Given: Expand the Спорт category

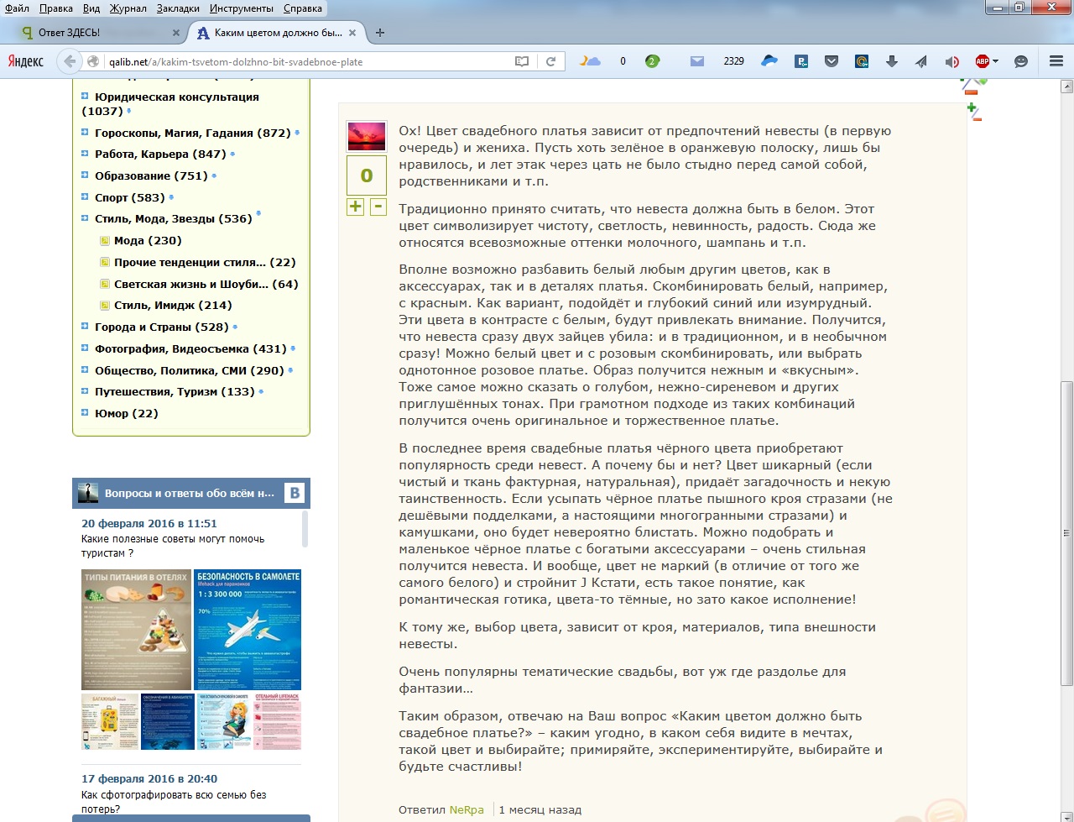Looking at the screenshot, I should point(85,197).
